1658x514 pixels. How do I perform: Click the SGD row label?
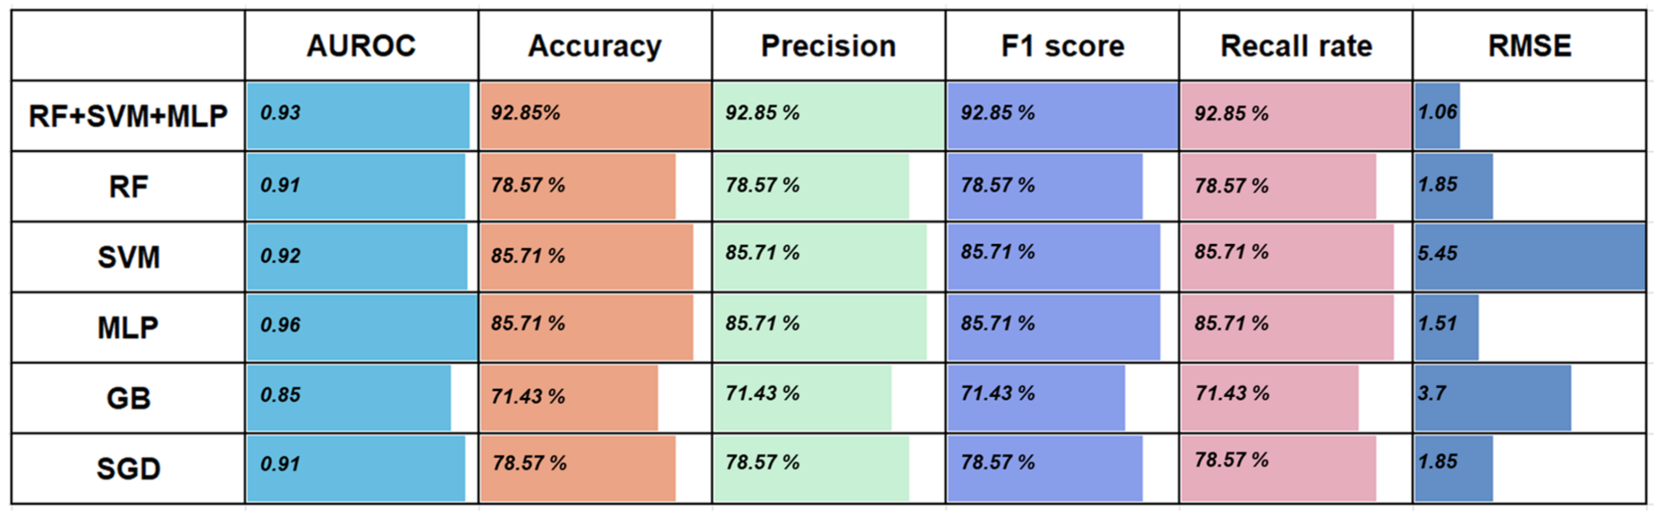[128, 468]
